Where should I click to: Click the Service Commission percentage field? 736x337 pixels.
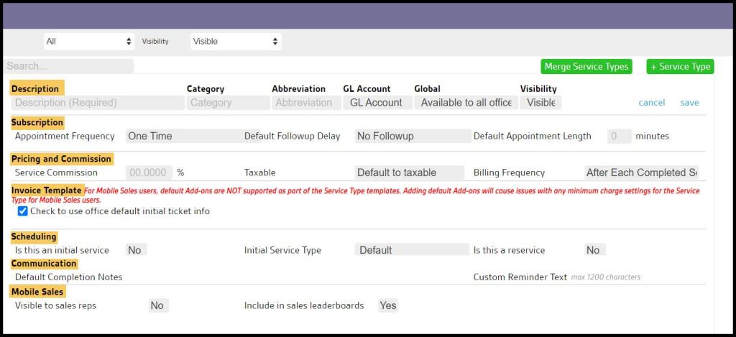tap(149, 172)
